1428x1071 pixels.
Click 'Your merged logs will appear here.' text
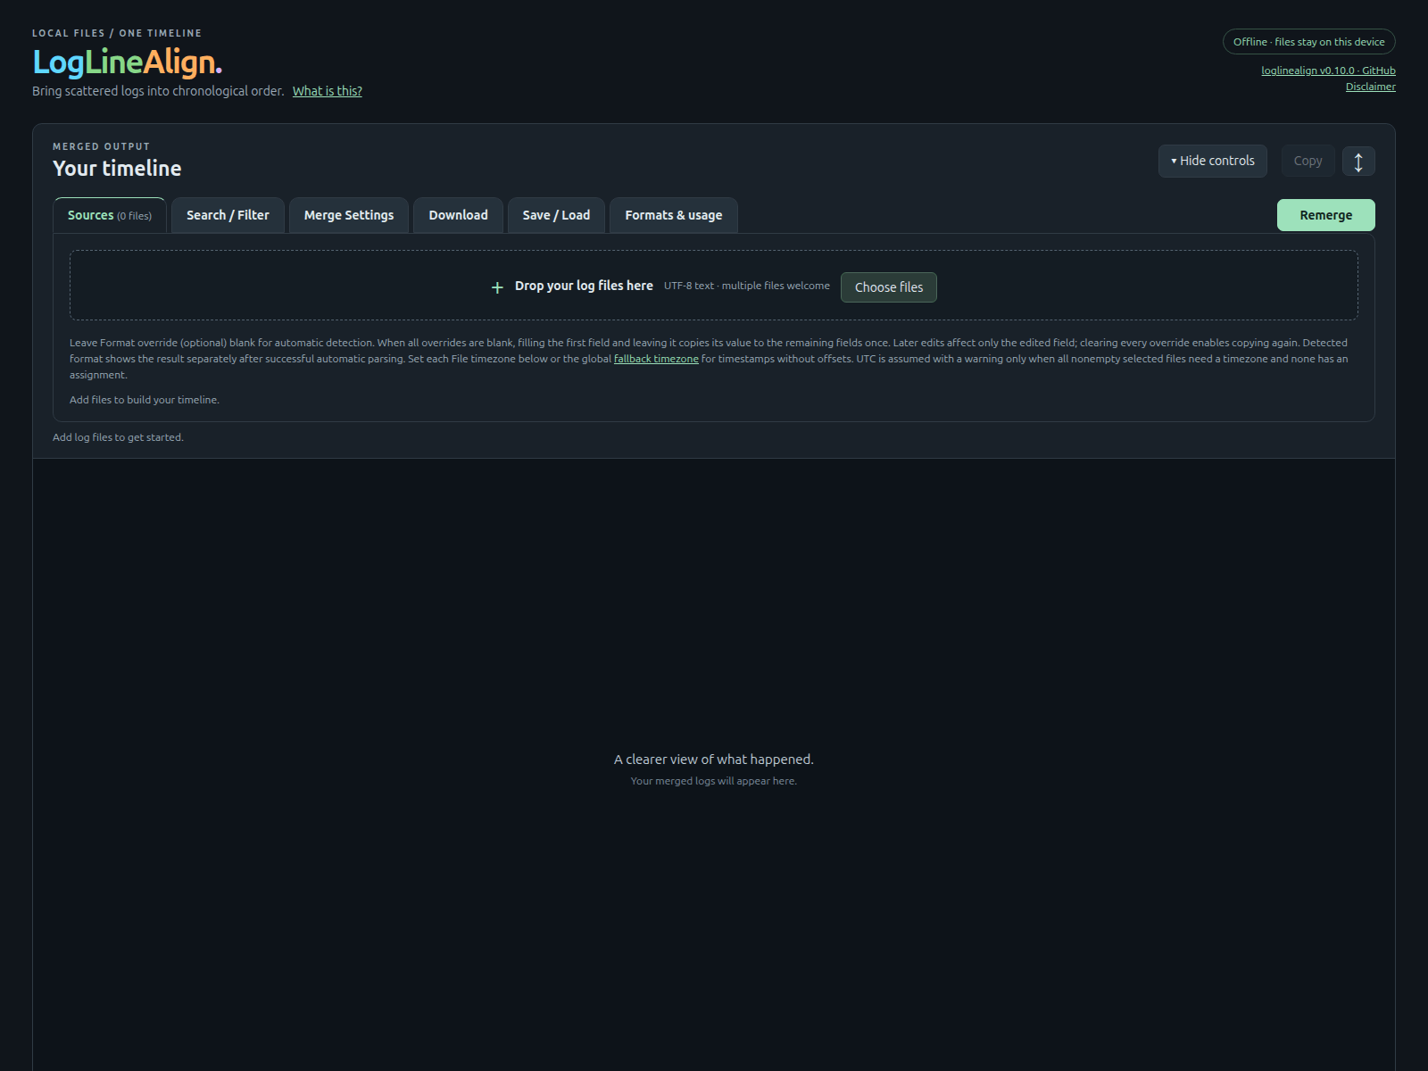coord(714,781)
